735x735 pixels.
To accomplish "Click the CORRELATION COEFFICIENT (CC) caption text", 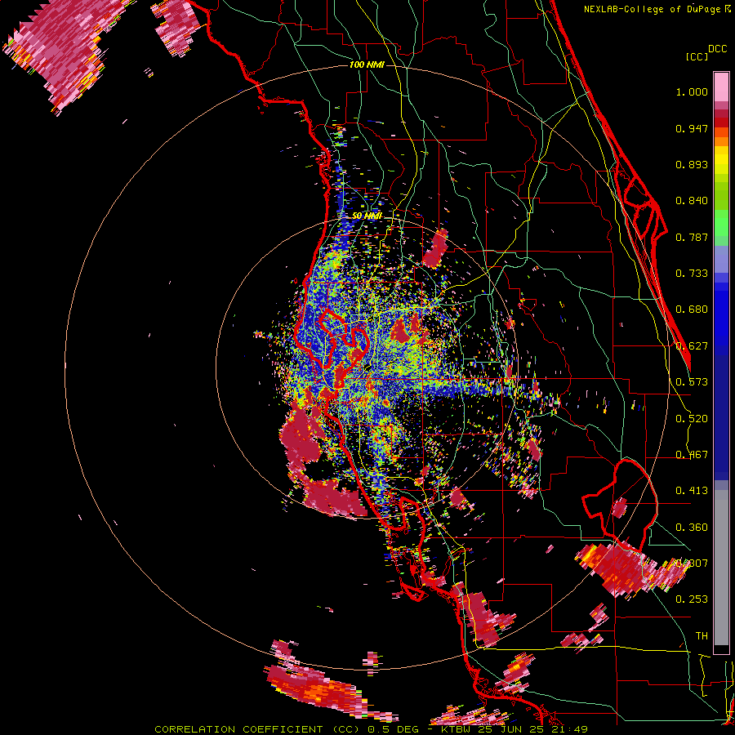I will click(x=258, y=729).
